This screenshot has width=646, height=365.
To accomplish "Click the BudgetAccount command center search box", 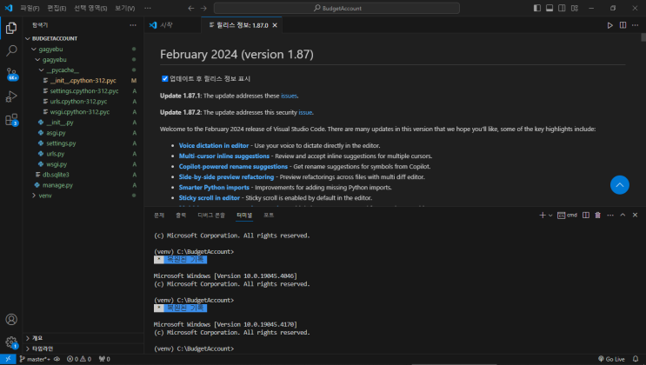I will [336, 8].
